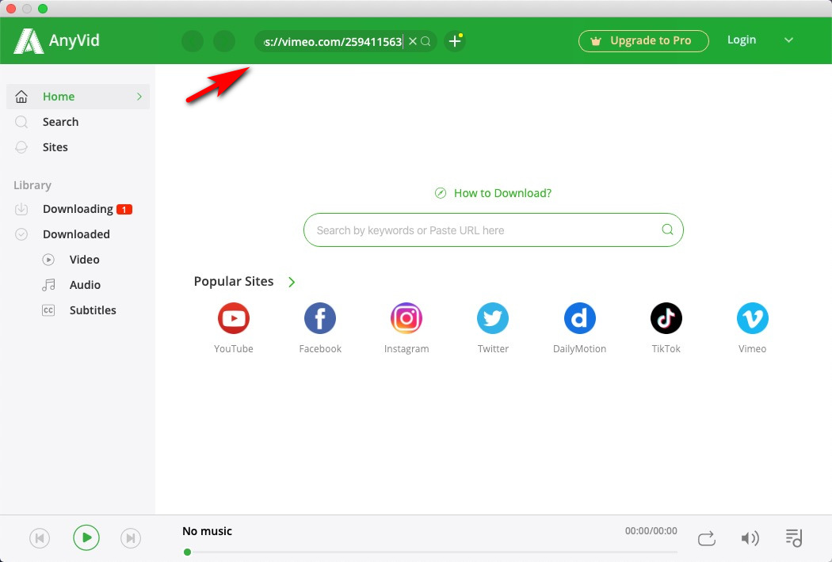The width and height of the screenshot is (832, 562).
Task: Open the Downloaded library section
Action: tap(78, 234)
